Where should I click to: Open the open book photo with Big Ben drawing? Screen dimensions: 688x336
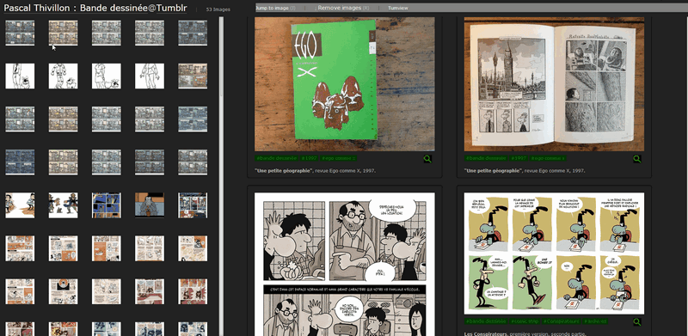click(x=554, y=84)
